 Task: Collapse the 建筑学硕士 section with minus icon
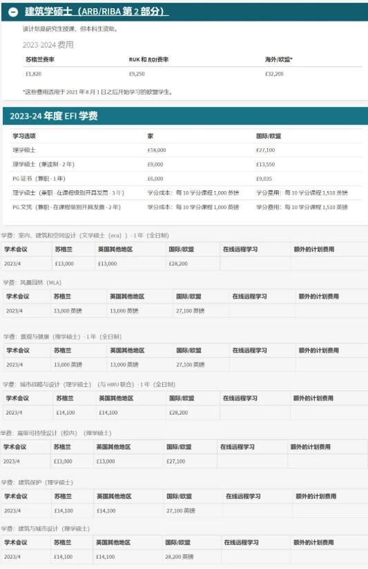pos(13,12)
